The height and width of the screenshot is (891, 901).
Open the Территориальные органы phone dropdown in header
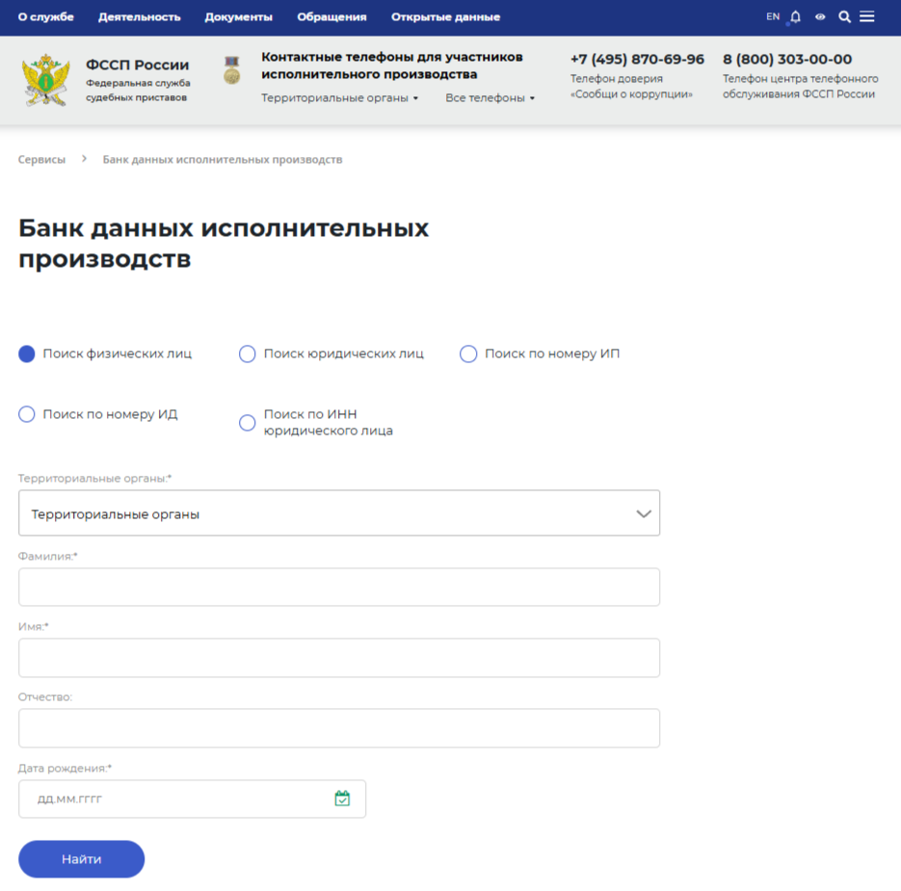click(x=339, y=98)
